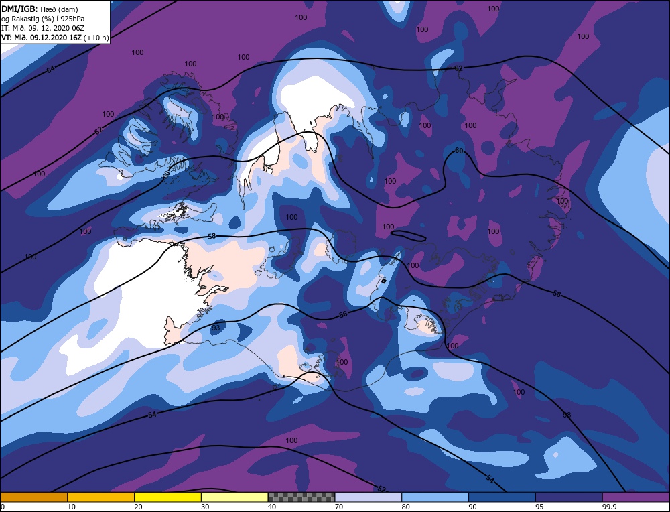Viewport: 670px width, 512px height.
Task: Click the legend value '95'
Action: (539, 507)
